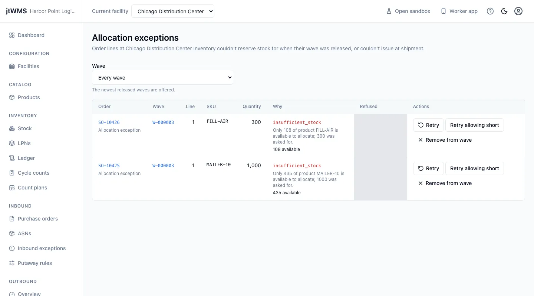This screenshot has height=296, width=534.
Task: Click retry arrow icon for SO-10425
Action: pyautogui.click(x=421, y=168)
